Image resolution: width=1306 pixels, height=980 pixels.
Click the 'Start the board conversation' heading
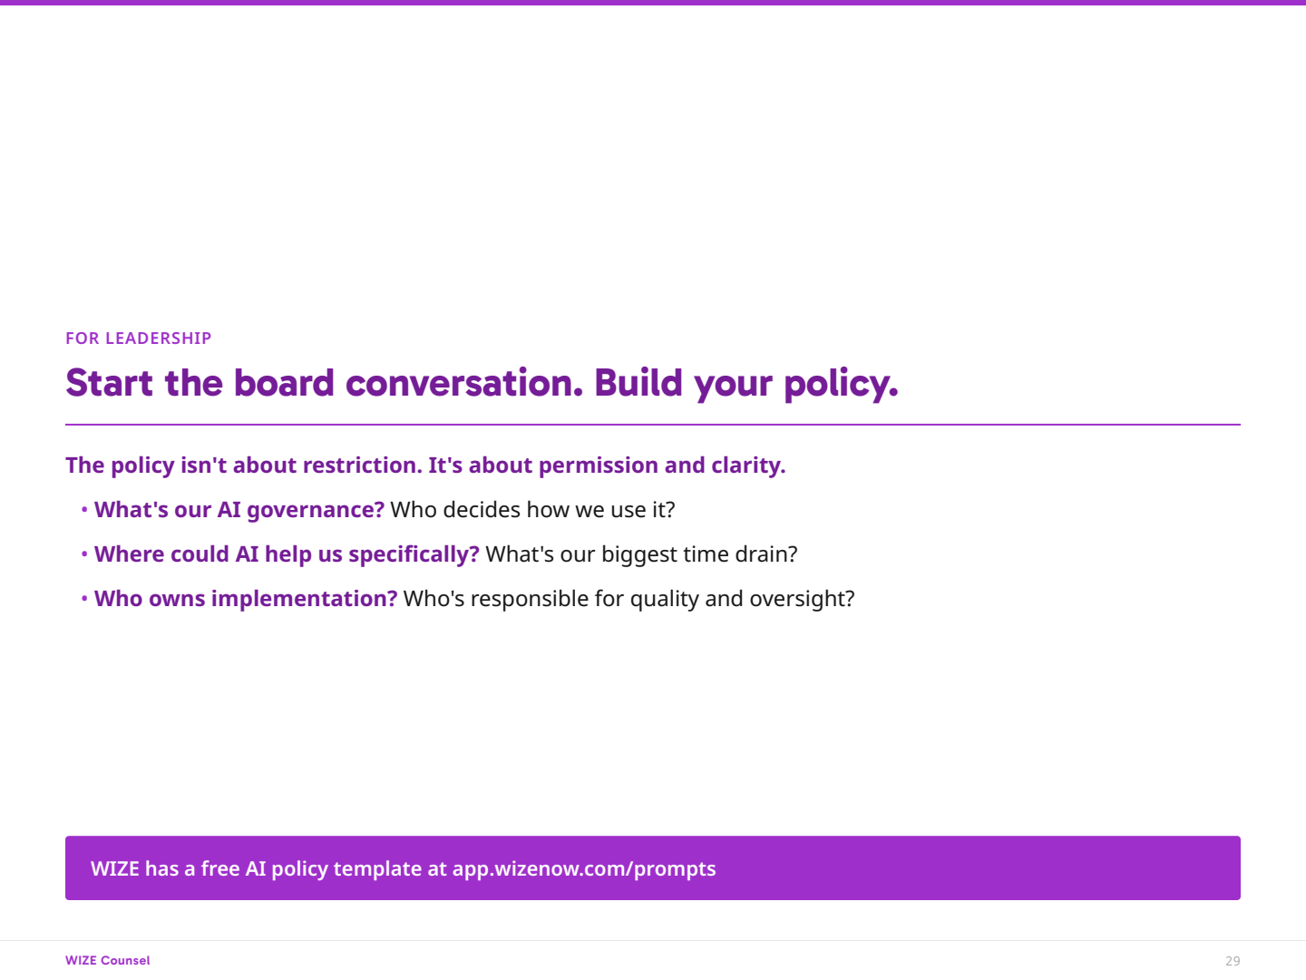[x=324, y=384]
